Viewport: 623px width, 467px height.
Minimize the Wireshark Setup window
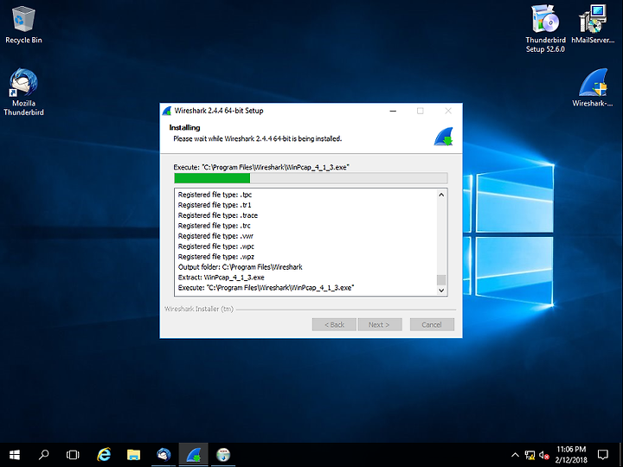point(393,112)
